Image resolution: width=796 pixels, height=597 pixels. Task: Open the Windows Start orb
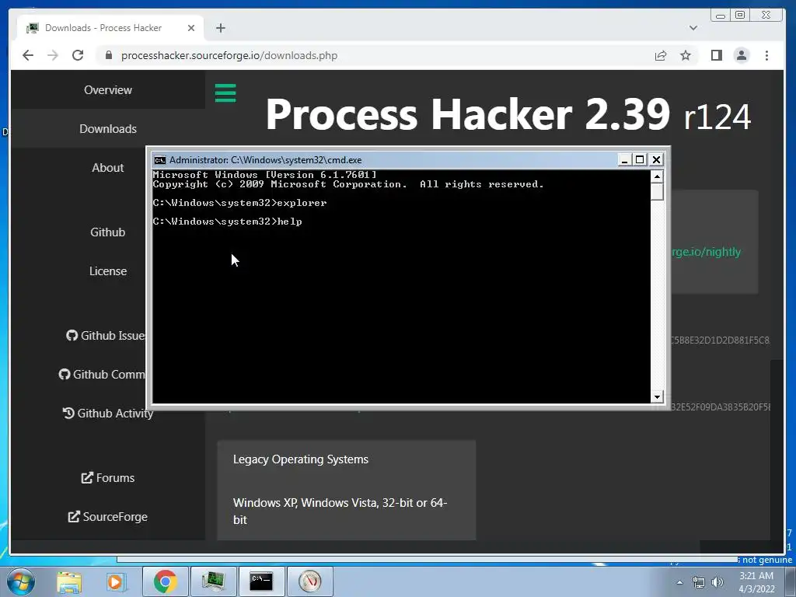pos(21,581)
